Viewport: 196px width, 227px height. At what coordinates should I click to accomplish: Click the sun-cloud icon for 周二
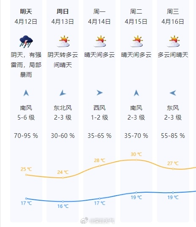click(x=136, y=42)
